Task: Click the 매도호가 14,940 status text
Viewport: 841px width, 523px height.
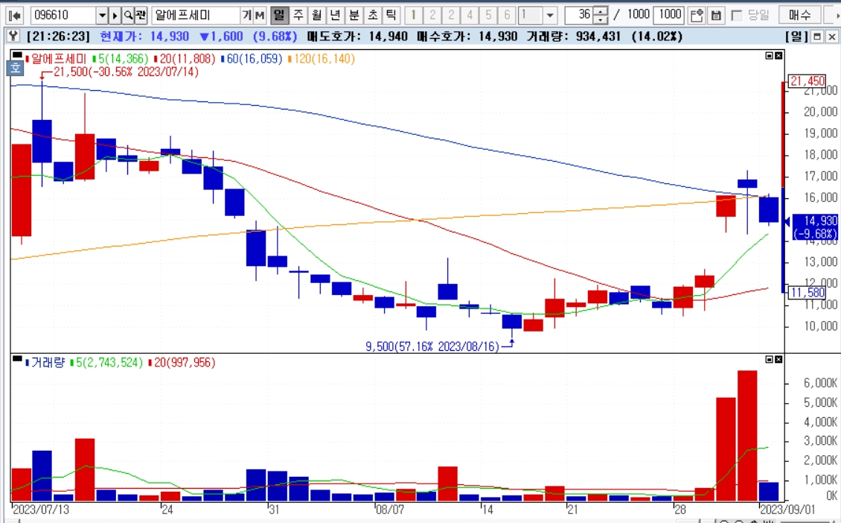Action: point(357,37)
